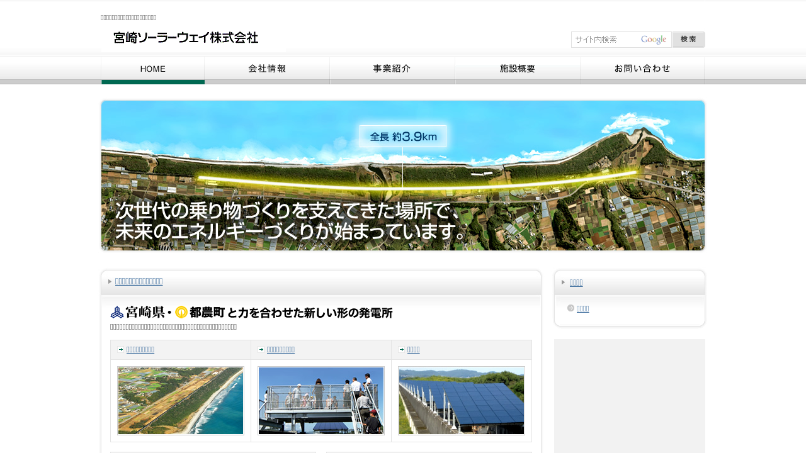806x453 pixels.
Task: Click arrow icon in third thumbnail column header
Action: coord(401,350)
